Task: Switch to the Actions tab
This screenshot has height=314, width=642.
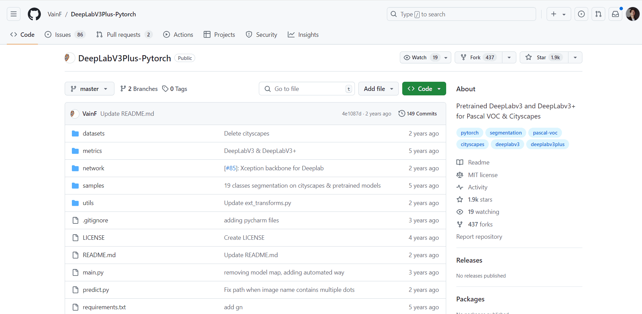Action: (x=178, y=34)
